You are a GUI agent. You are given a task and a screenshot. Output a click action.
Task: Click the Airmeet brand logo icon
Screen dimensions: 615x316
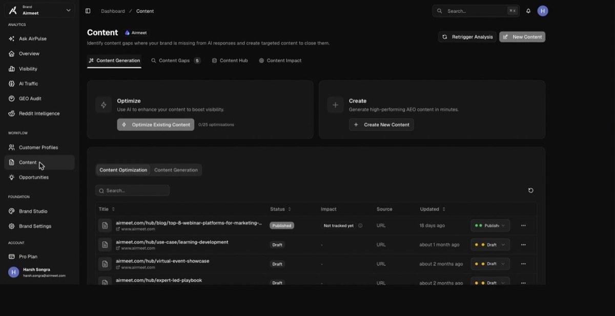point(13,10)
